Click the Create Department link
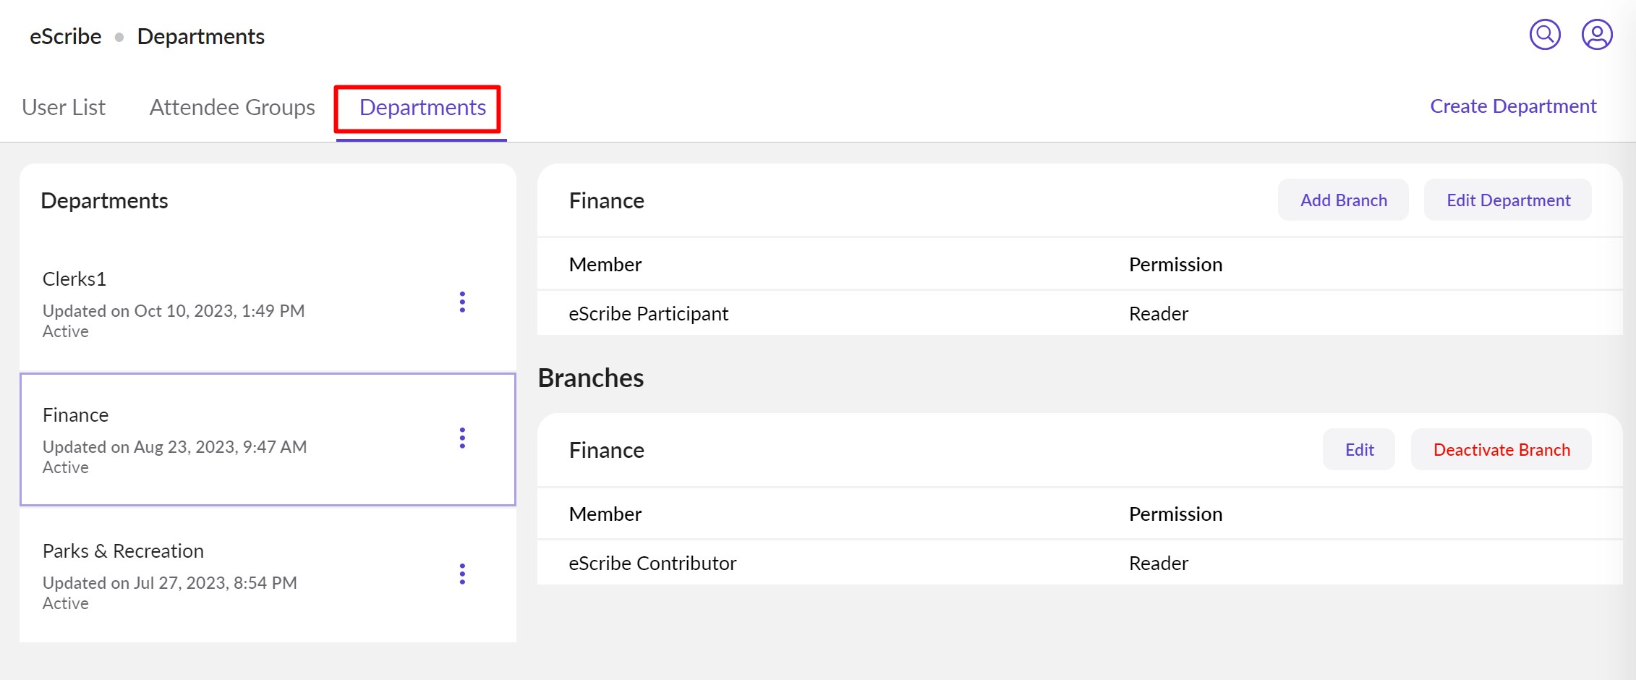 point(1513,106)
